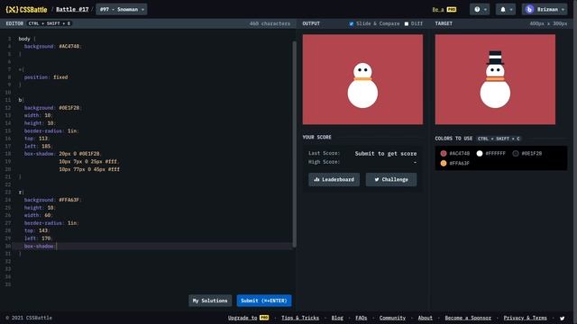Screen dimensions: 577x324
Task: Click the 'position: fixed' code line
Action: click(46, 77)
